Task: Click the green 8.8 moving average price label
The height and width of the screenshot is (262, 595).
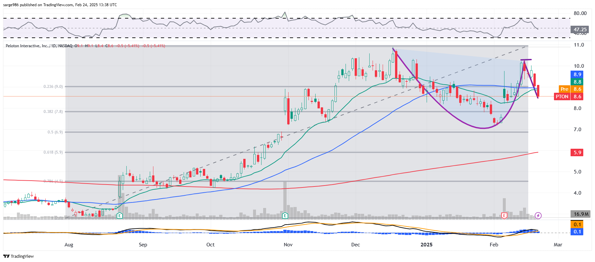Action: click(577, 82)
